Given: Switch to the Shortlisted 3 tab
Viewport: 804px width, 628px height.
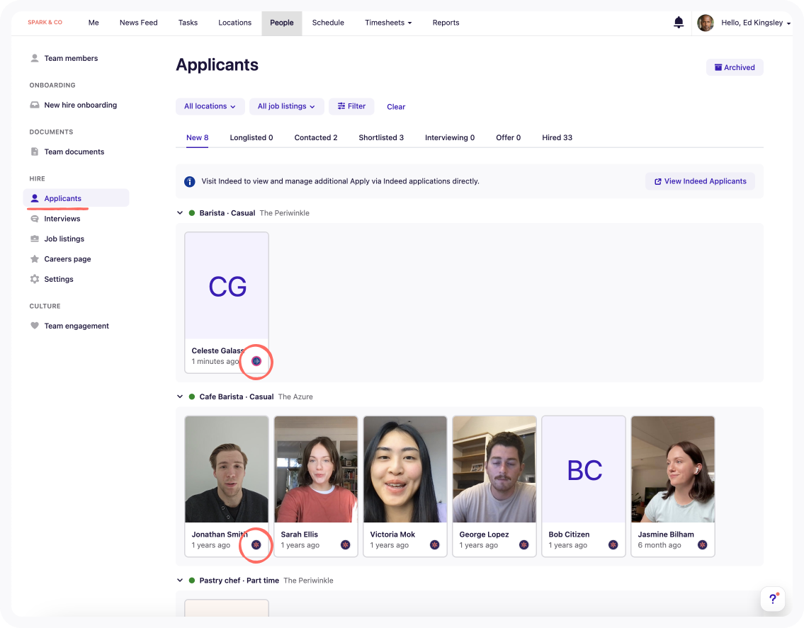Looking at the screenshot, I should pos(381,137).
